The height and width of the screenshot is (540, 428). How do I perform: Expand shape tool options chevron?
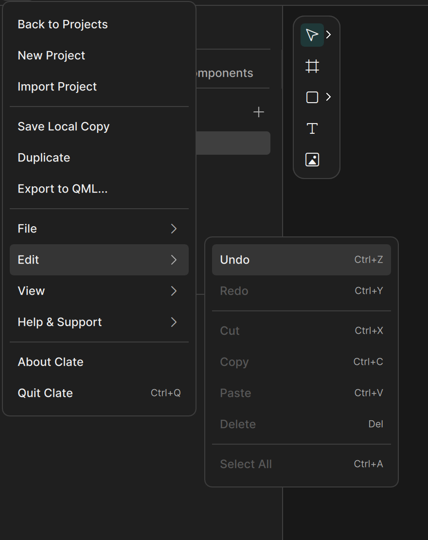click(328, 97)
